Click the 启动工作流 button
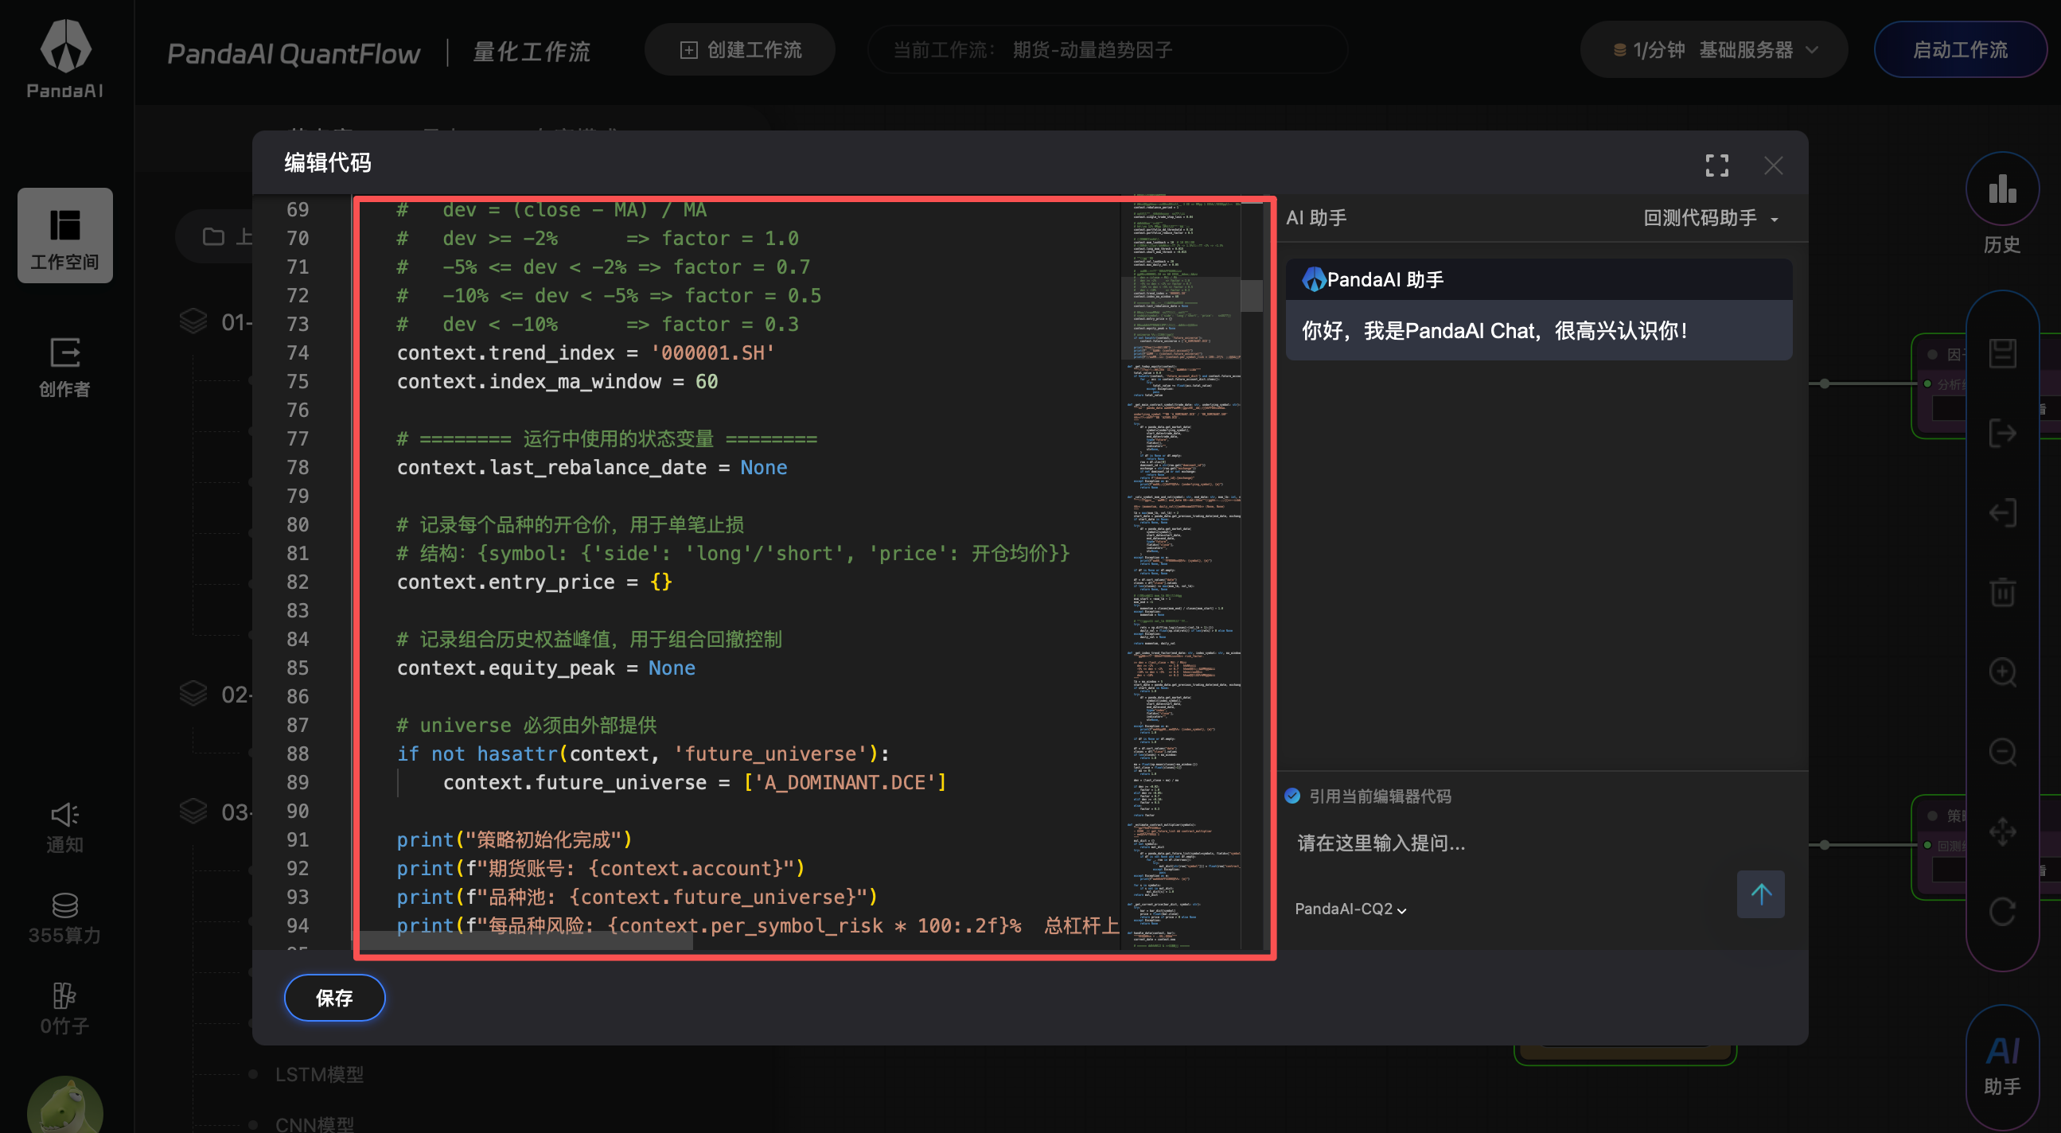Screen dimensions: 2061x1133 click(x=1959, y=49)
